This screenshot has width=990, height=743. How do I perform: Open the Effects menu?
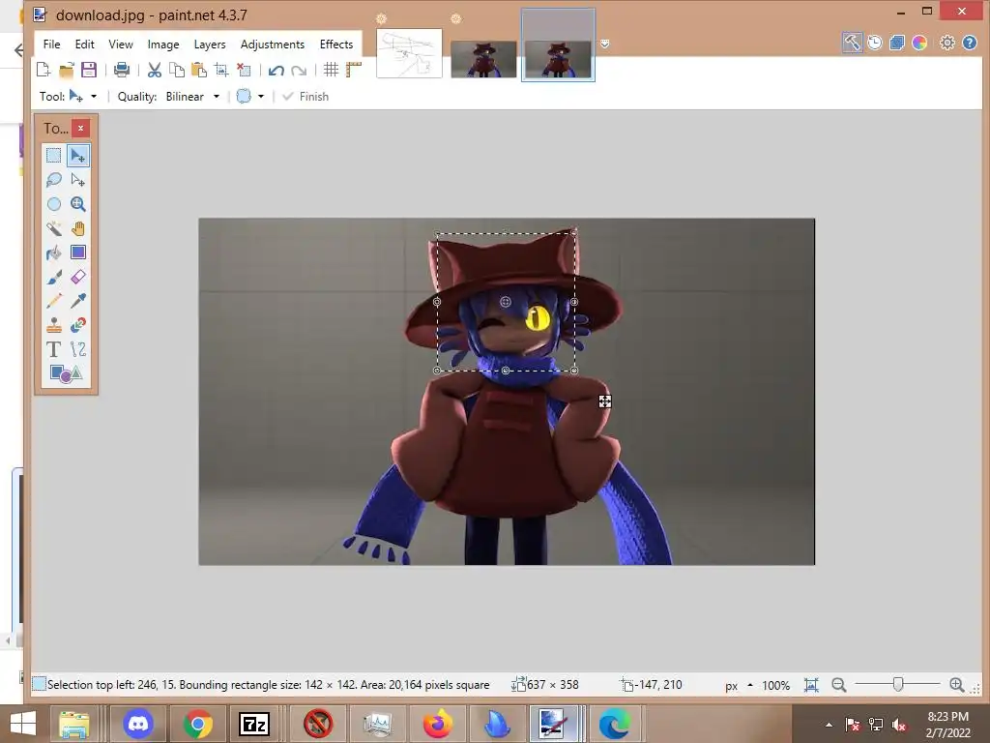tap(336, 45)
